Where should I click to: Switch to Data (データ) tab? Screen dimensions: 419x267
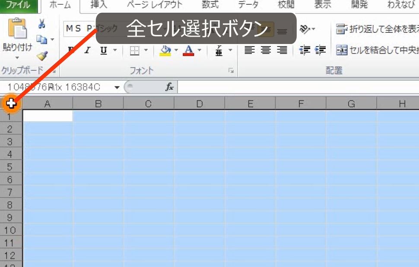pos(248,5)
